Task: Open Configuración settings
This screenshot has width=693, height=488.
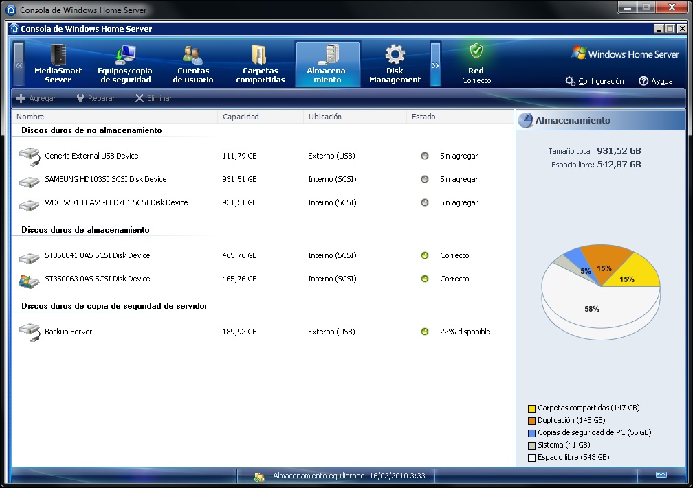Action: (595, 81)
